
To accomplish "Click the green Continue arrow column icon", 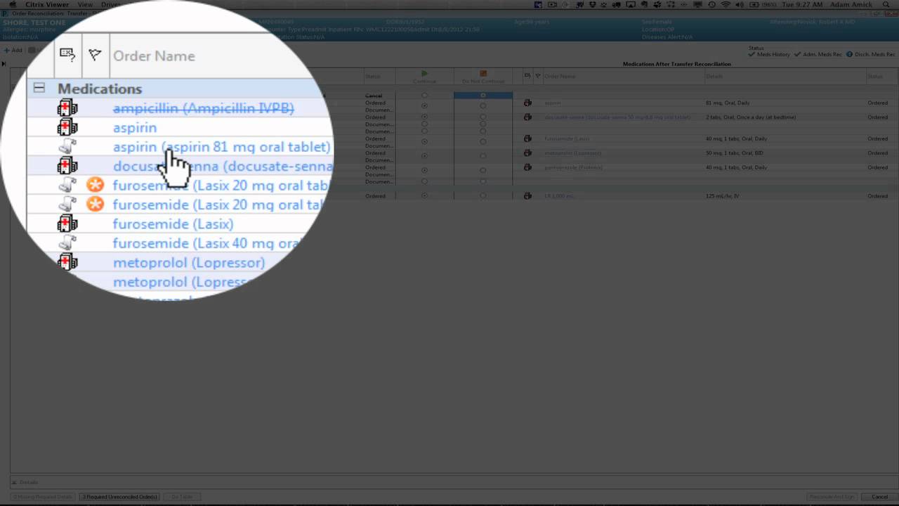I will click(x=424, y=73).
